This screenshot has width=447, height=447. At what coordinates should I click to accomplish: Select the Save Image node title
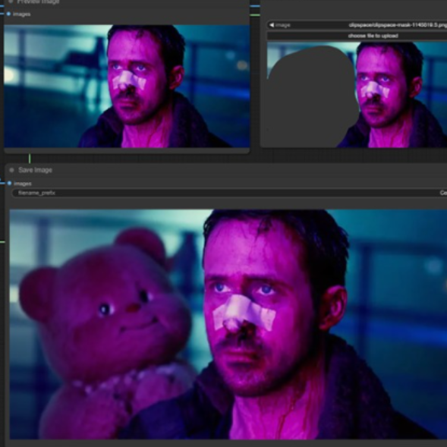click(36, 170)
